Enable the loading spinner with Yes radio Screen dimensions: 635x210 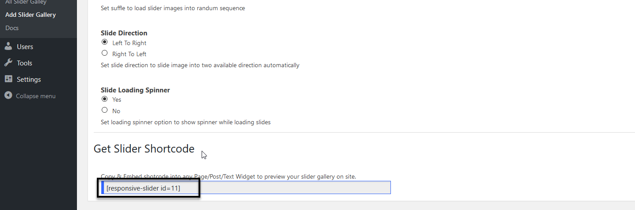[104, 99]
